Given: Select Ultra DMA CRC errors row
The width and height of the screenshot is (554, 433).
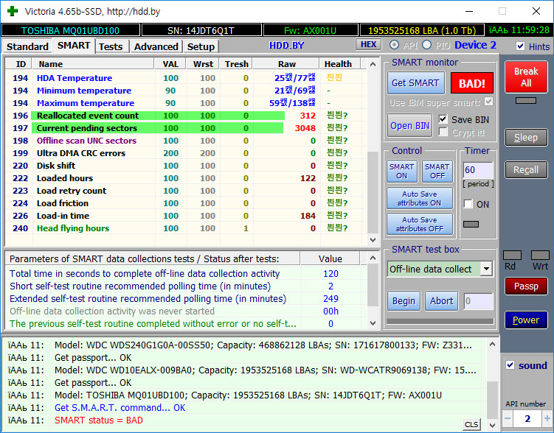Looking at the screenshot, I should point(185,153).
